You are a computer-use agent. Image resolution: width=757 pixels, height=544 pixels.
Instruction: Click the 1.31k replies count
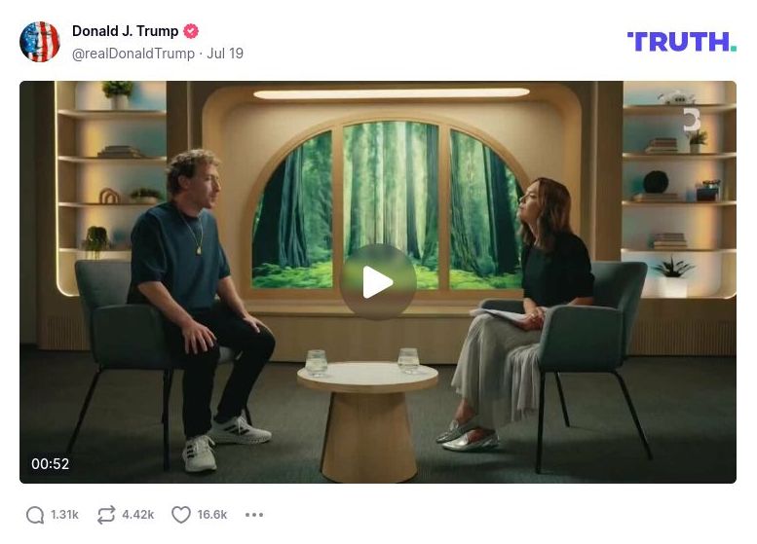(x=64, y=515)
